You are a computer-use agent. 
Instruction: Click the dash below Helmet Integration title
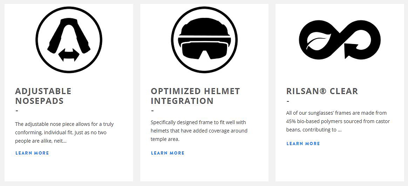click(x=152, y=111)
